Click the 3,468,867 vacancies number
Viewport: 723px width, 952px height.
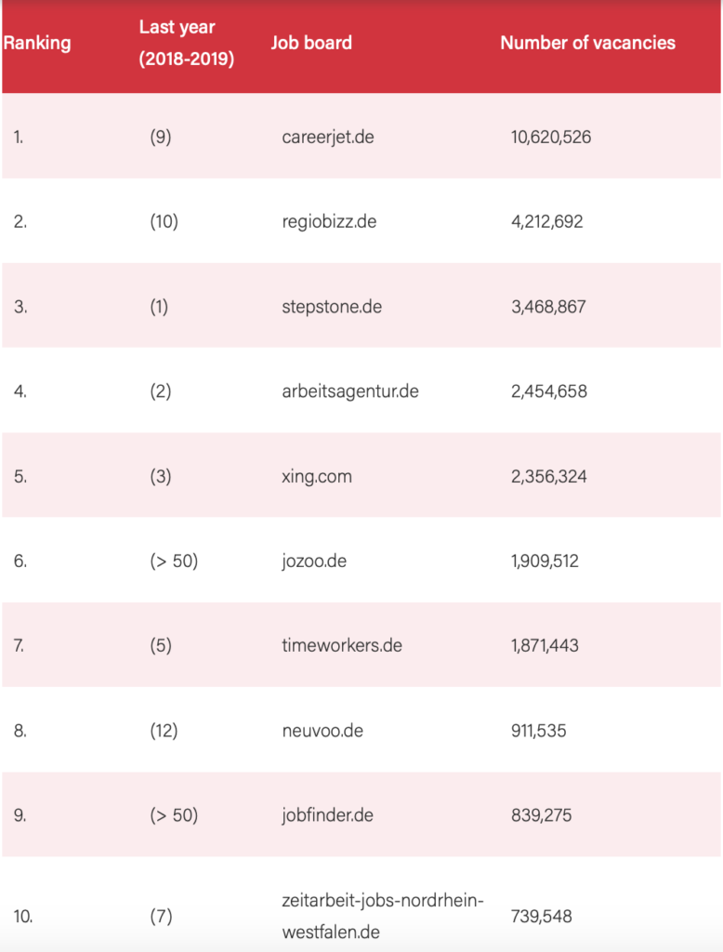tap(548, 307)
